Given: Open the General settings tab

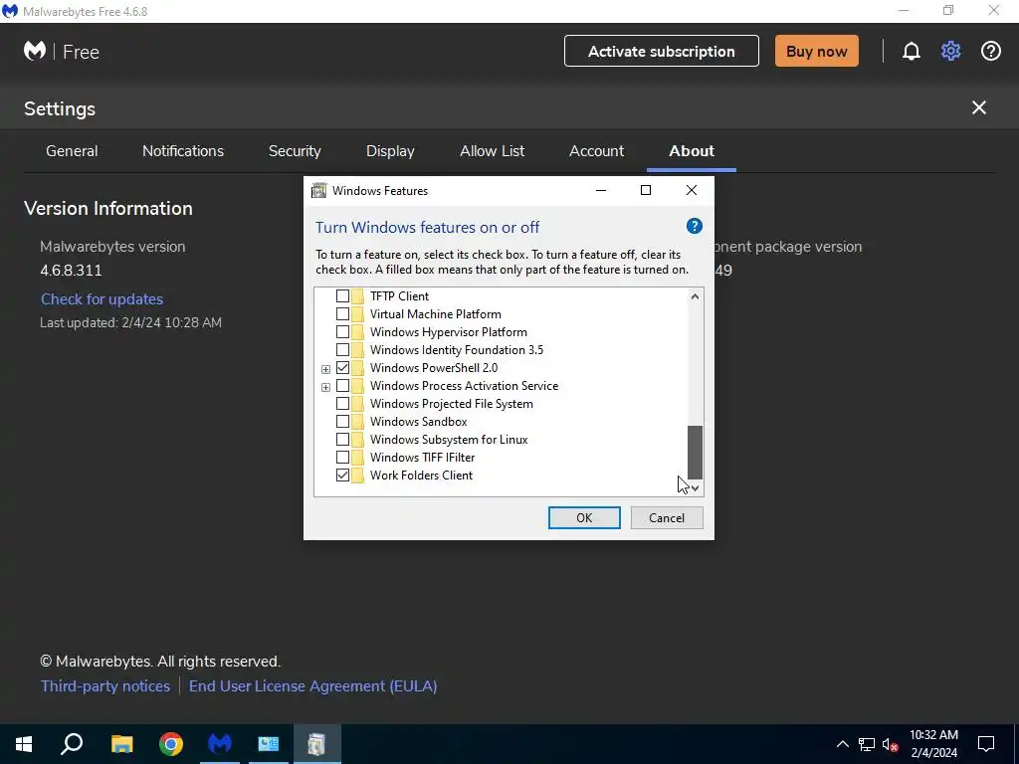Looking at the screenshot, I should [x=72, y=151].
